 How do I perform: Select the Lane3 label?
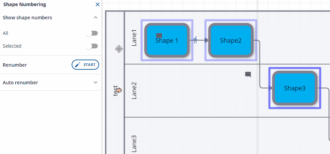(x=134, y=143)
